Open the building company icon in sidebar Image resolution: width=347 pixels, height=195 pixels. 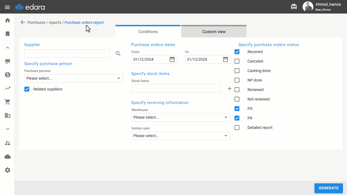click(x=8, y=115)
